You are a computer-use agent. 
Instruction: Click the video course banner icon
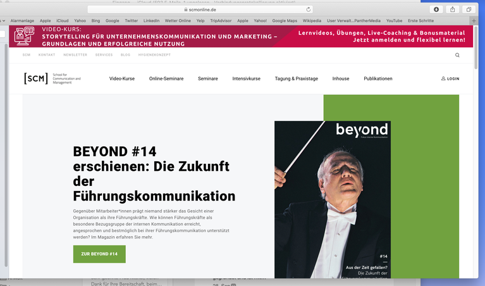[24, 36]
